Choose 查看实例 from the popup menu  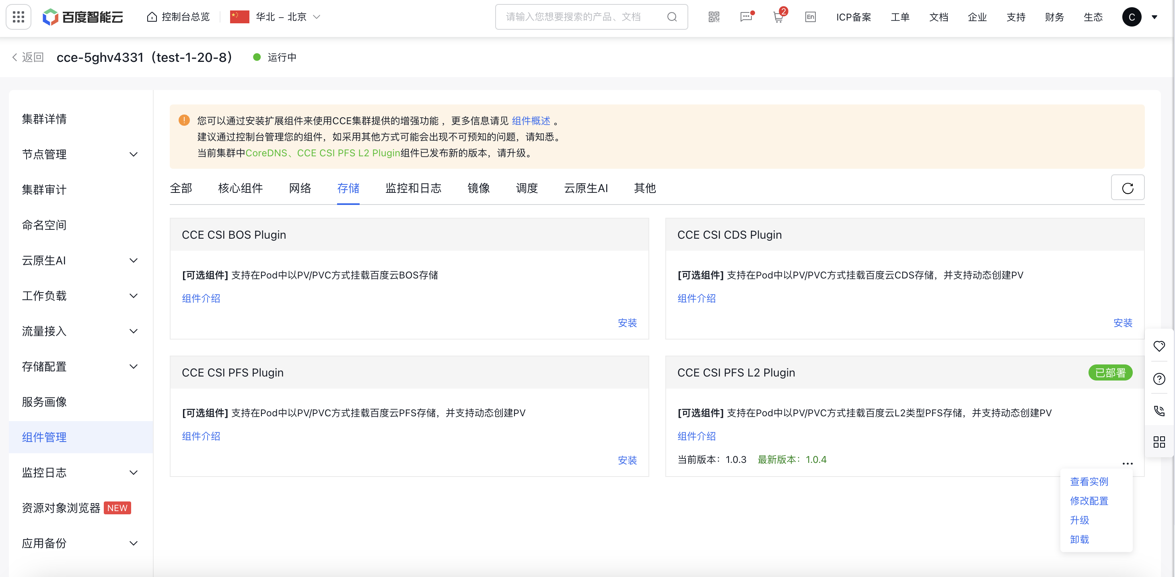click(x=1089, y=482)
